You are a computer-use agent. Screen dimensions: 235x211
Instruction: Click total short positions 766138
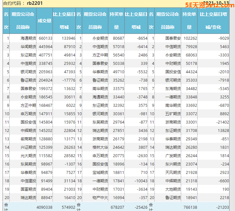coord(190,207)
